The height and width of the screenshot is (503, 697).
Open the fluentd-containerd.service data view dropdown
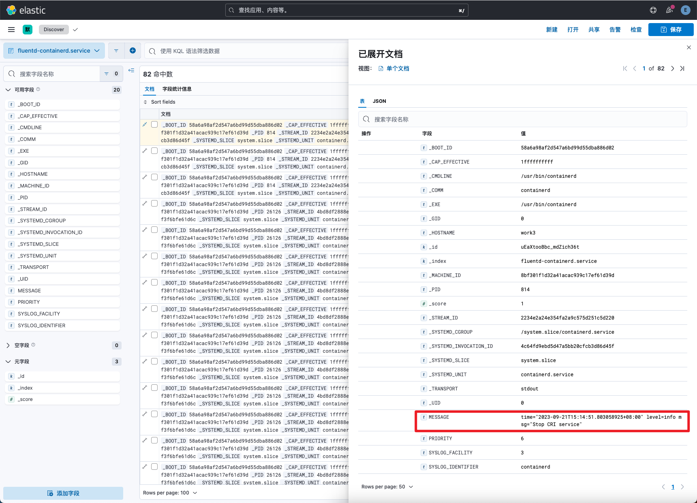[54, 51]
